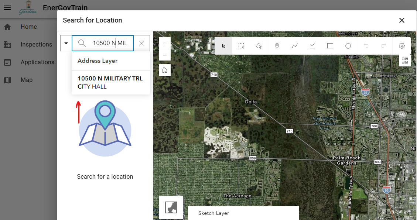
Task: Toggle the basemap thumbnail at bottom left
Action: click(171, 207)
